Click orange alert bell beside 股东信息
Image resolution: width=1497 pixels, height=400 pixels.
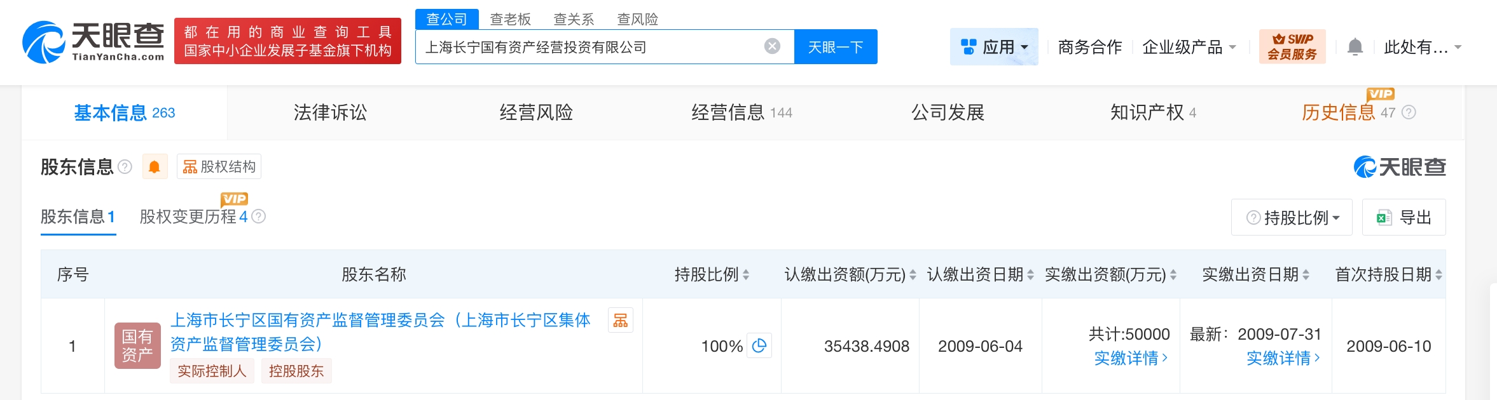(155, 167)
